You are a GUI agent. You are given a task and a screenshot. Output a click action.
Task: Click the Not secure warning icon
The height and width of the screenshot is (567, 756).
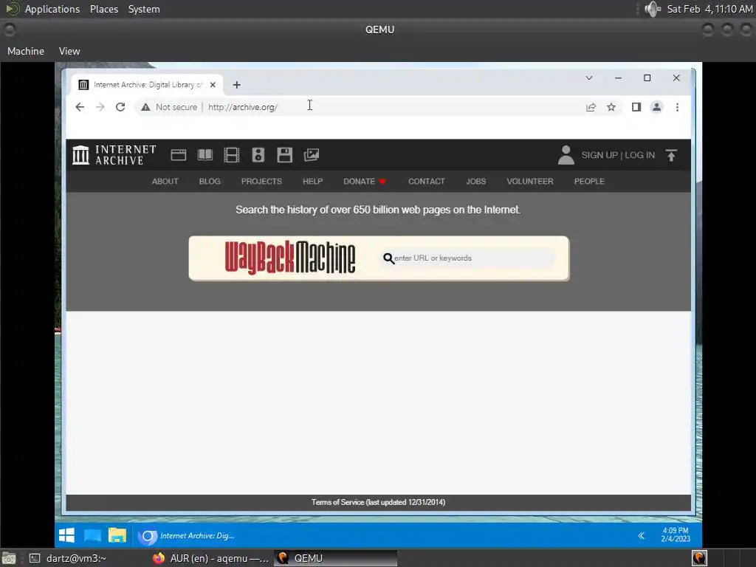[x=145, y=107]
